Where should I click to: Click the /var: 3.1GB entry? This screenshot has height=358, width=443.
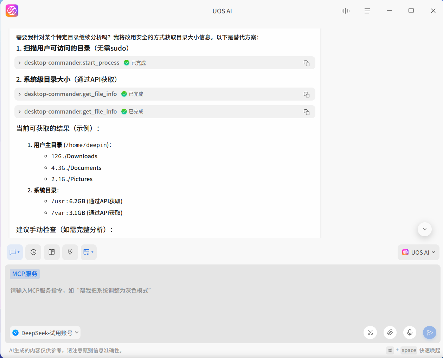point(87,213)
